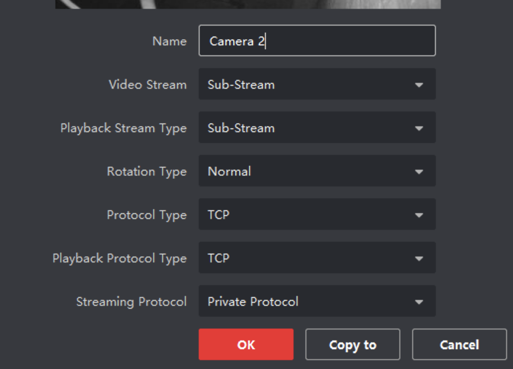This screenshot has height=369, width=513.
Task: Click the arrow icon beside Playback Stream Type
Action: coord(419,128)
